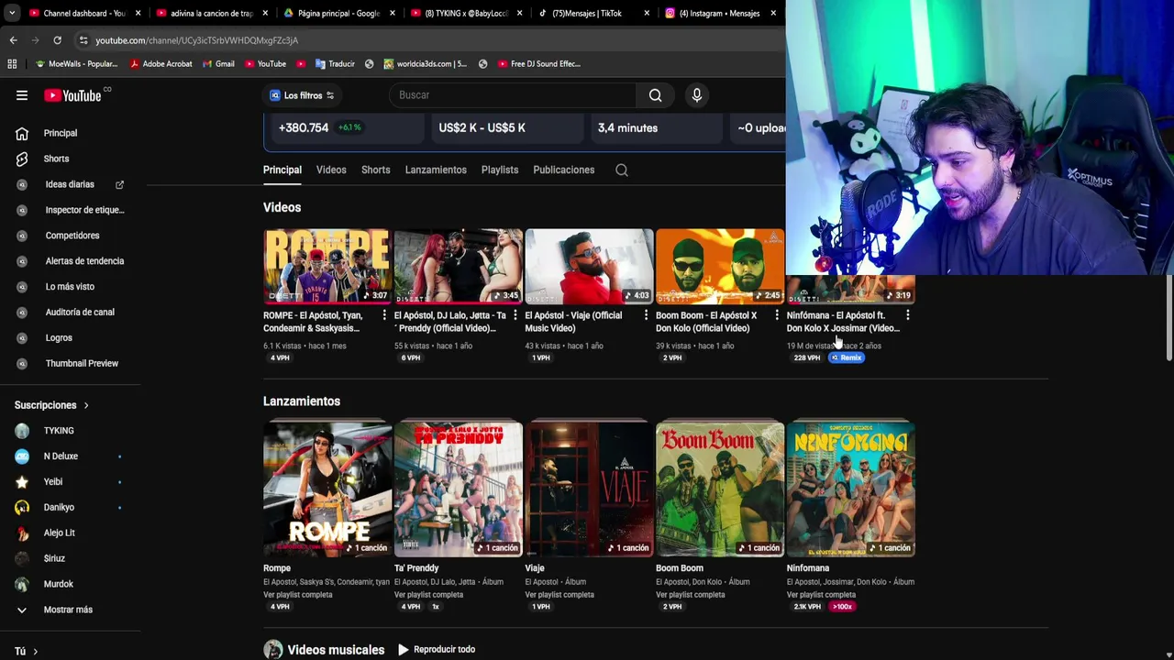This screenshot has height=660, width=1174.
Task: Select the Principal channel tab
Action: (x=282, y=170)
